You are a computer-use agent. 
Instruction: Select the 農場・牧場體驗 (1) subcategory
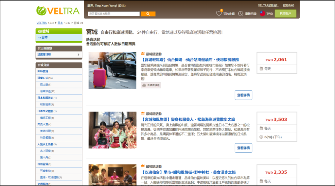[59, 178]
